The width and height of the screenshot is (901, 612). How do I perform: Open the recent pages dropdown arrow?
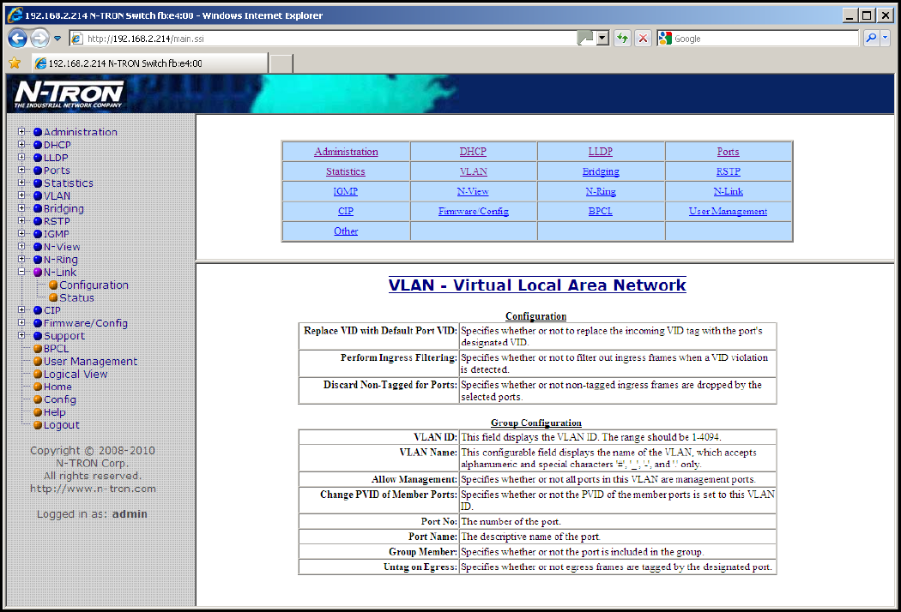57,39
